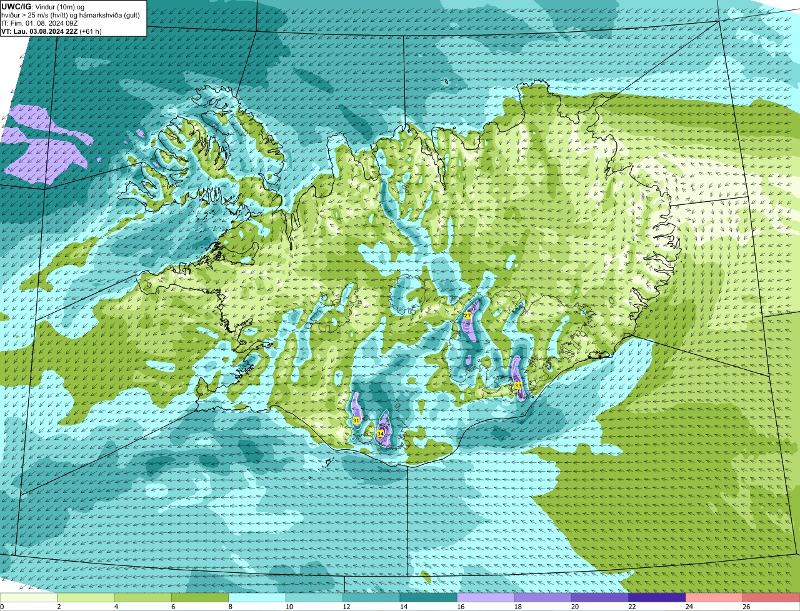Click the scale label '4'

116,607
